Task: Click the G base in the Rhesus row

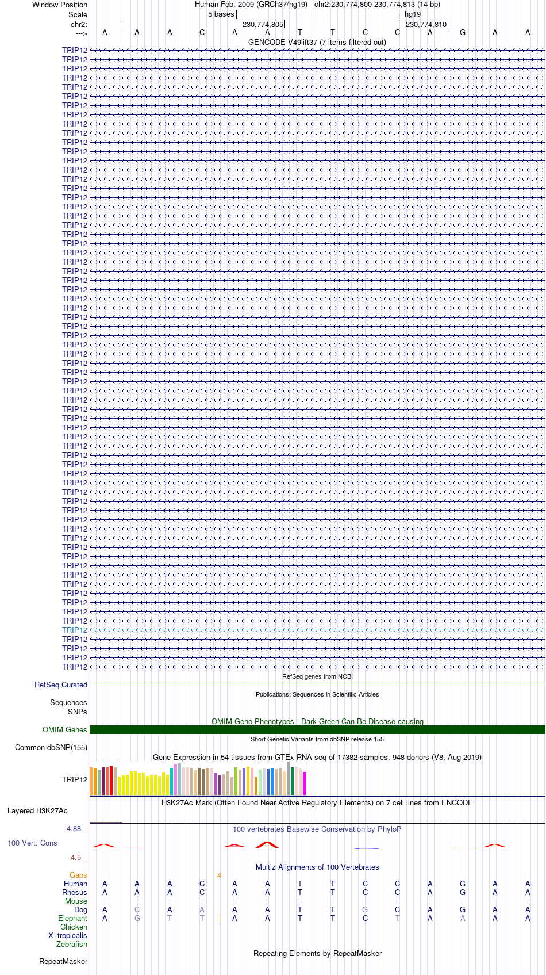Action: [463, 892]
